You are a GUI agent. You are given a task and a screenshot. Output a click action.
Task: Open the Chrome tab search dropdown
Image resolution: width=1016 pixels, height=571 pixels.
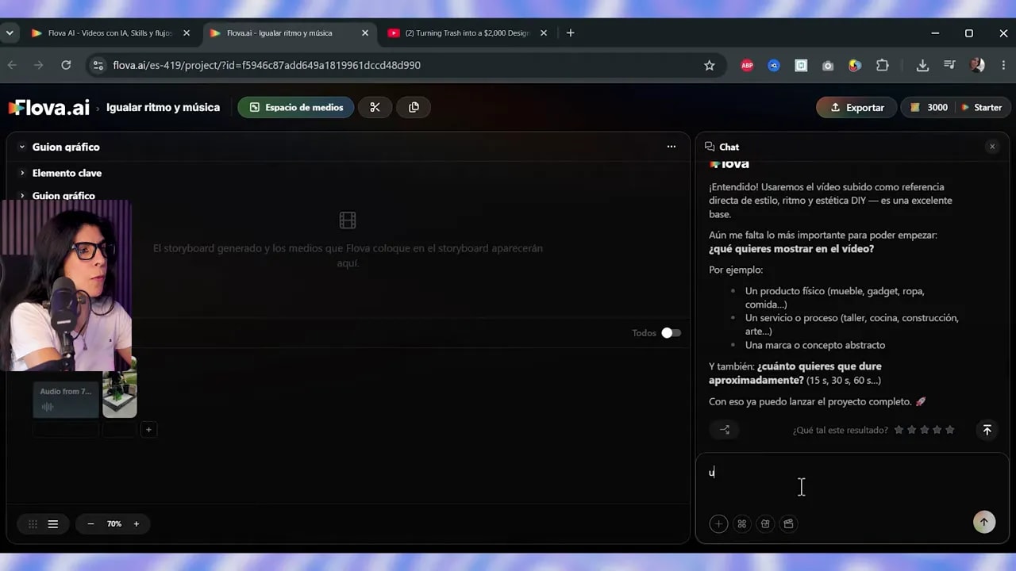[x=10, y=33]
